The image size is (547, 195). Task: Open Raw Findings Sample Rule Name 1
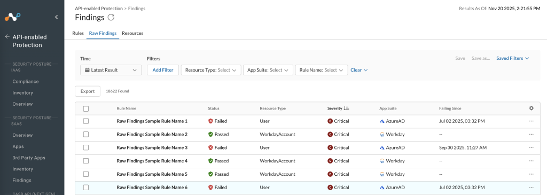pos(152,121)
